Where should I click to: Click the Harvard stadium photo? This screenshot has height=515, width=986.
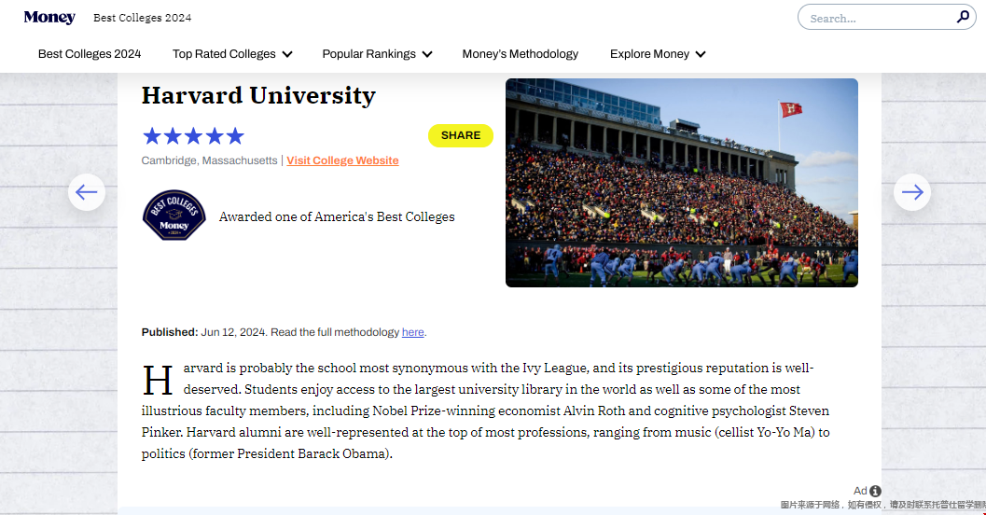tap(682, 183)
